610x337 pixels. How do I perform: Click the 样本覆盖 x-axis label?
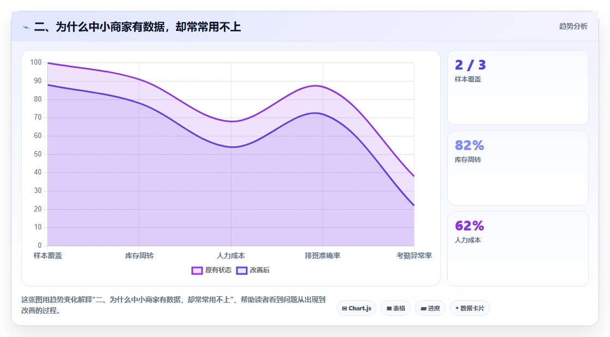click(x=48, y=255)
